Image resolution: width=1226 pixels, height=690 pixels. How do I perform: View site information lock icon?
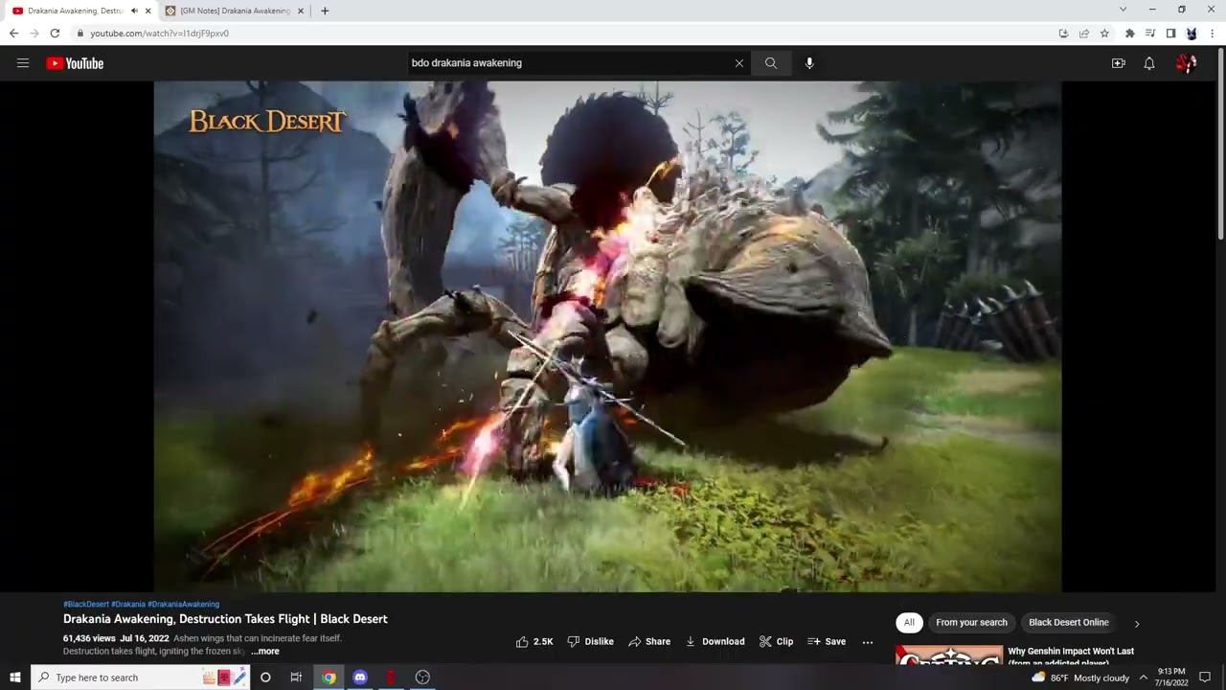(x=79, y=34)
